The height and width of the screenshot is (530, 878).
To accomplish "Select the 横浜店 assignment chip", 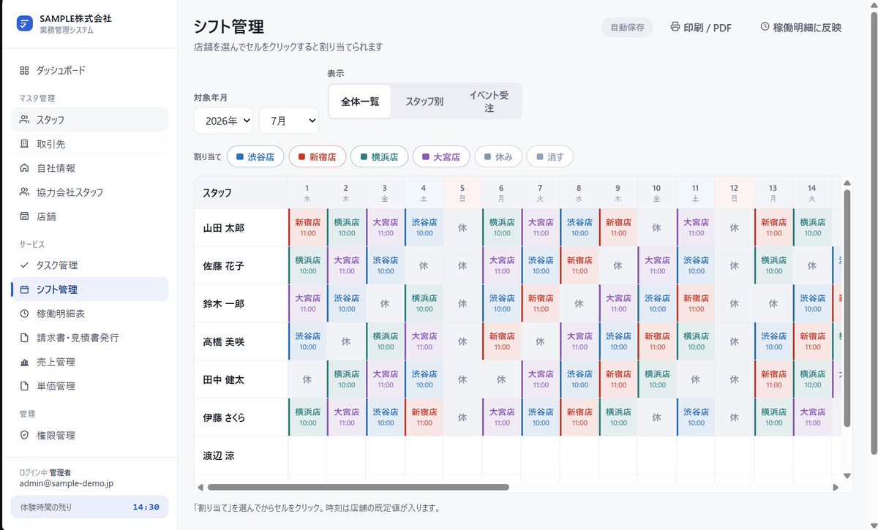I will click(x=379, y=156).
